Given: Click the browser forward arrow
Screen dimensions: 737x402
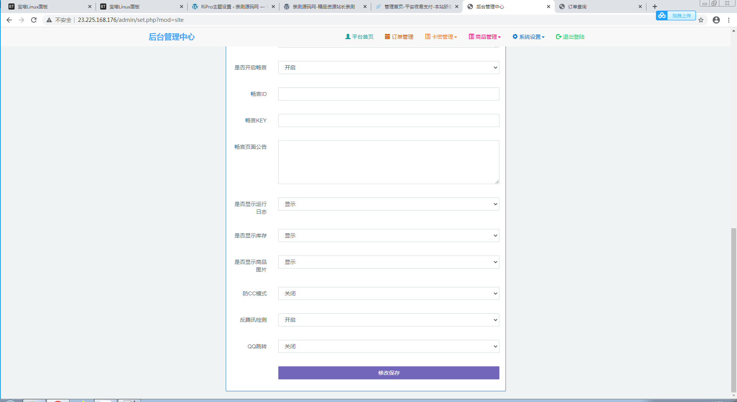Looking at the screenshot, I should click(x=21, y=20).
